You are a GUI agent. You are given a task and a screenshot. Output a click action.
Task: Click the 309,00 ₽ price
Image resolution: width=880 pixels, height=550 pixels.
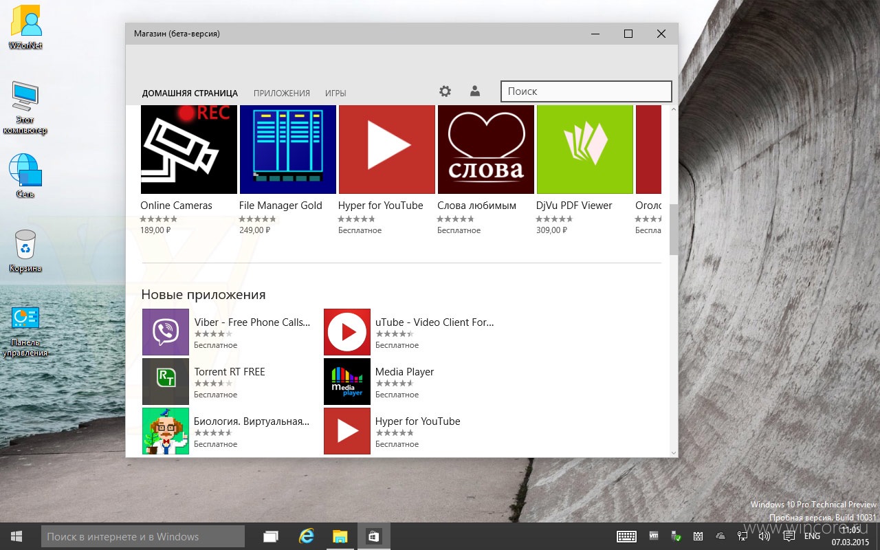click(x=551, y=230)
